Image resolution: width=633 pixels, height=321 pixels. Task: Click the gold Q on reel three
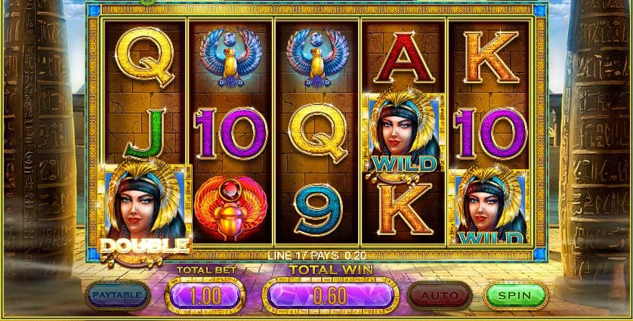tap(318, 133)
